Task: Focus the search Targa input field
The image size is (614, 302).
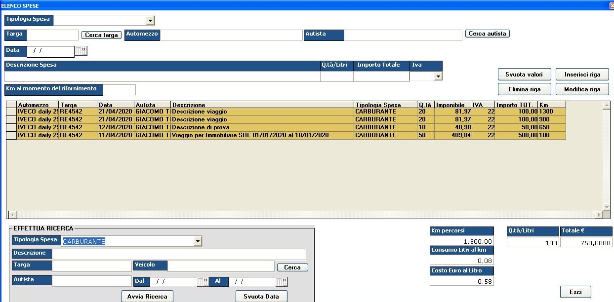Action: pos(92,266)
